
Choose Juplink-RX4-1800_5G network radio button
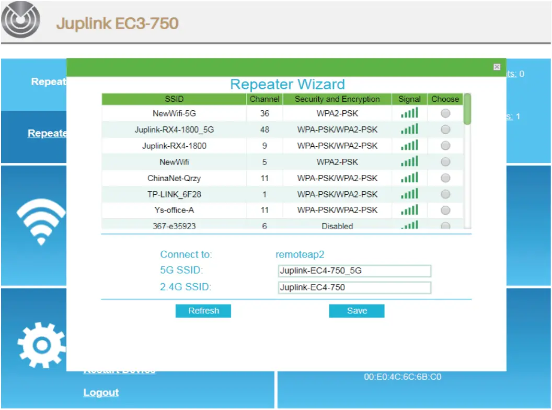[445, 129]
